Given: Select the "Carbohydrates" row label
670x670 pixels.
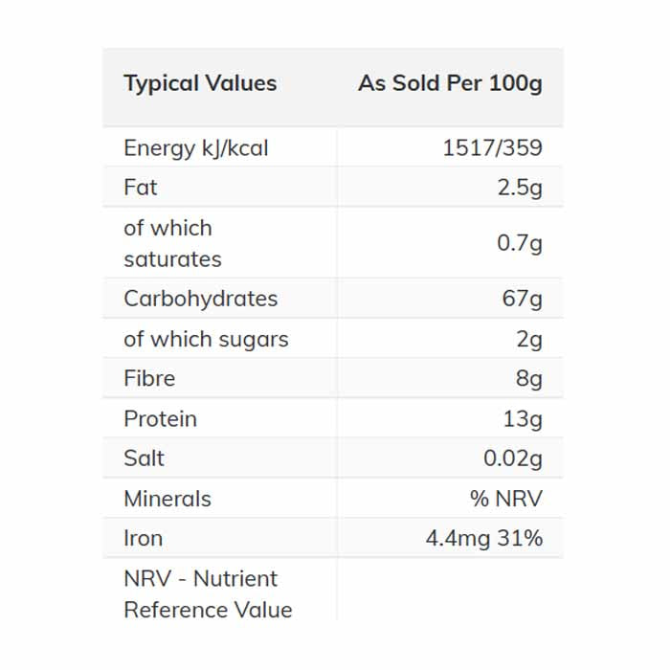Looking at the screenshot, I should click(x=200, y=299).
